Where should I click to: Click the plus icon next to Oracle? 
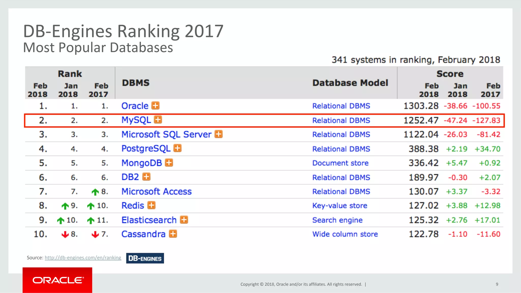pyautogui.click(x=155, y=105)
